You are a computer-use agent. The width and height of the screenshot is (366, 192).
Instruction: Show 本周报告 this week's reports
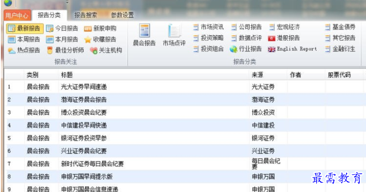24,39
